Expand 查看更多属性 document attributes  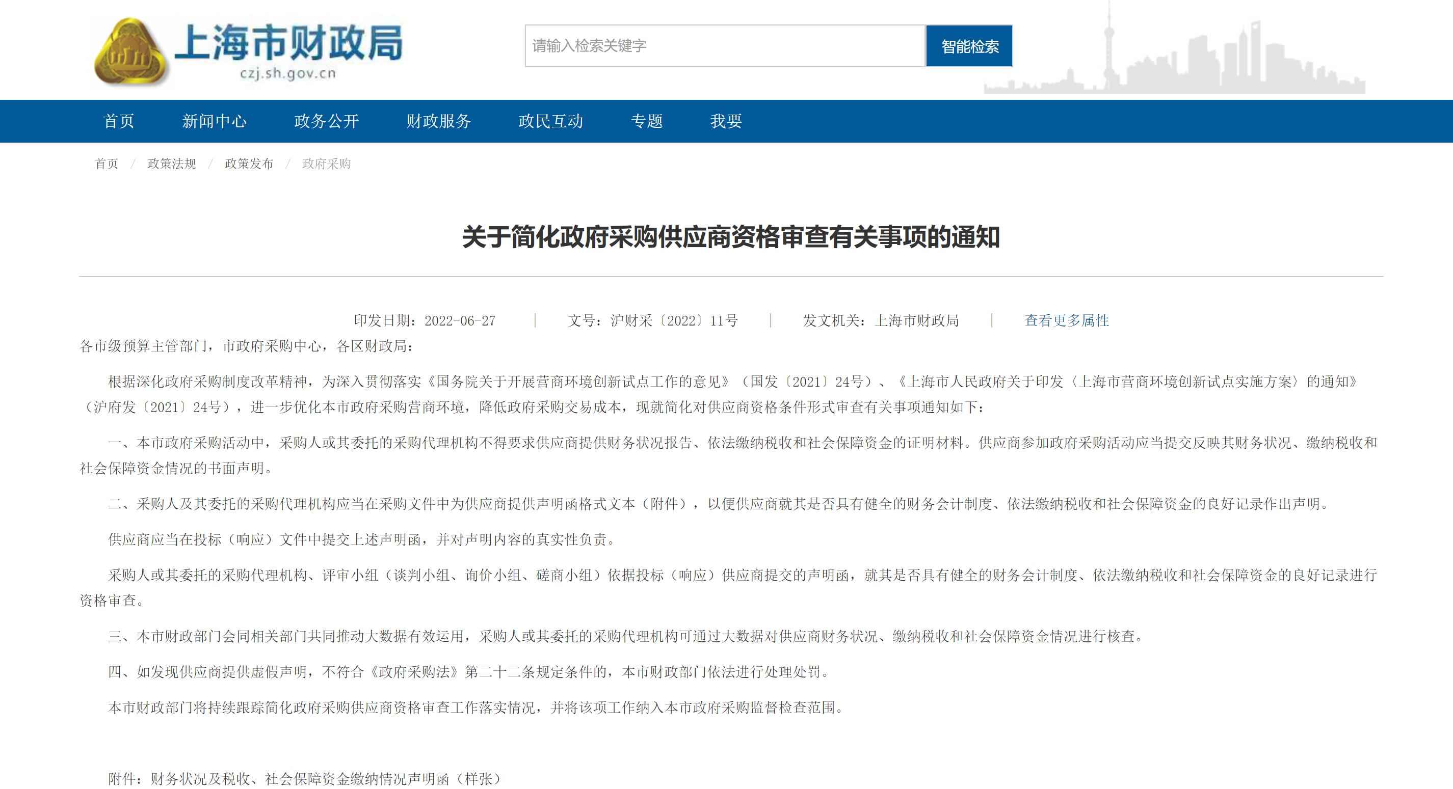click(1066, 321)
